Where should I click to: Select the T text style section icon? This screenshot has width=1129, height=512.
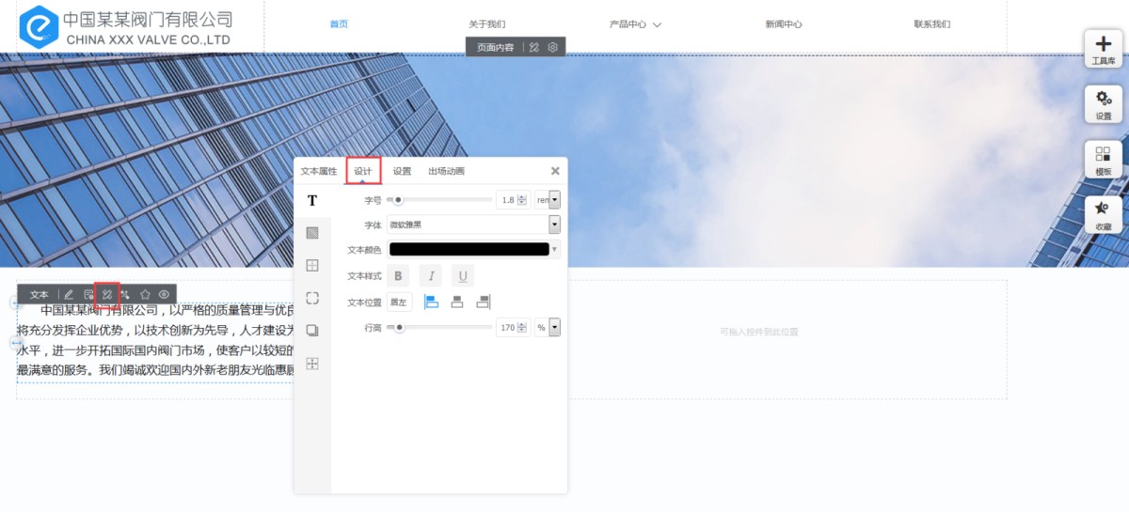312,200
